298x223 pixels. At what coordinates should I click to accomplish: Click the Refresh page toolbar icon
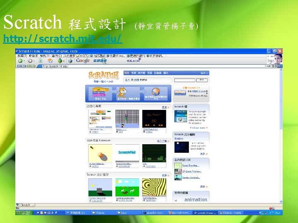(x=41, y=61)
